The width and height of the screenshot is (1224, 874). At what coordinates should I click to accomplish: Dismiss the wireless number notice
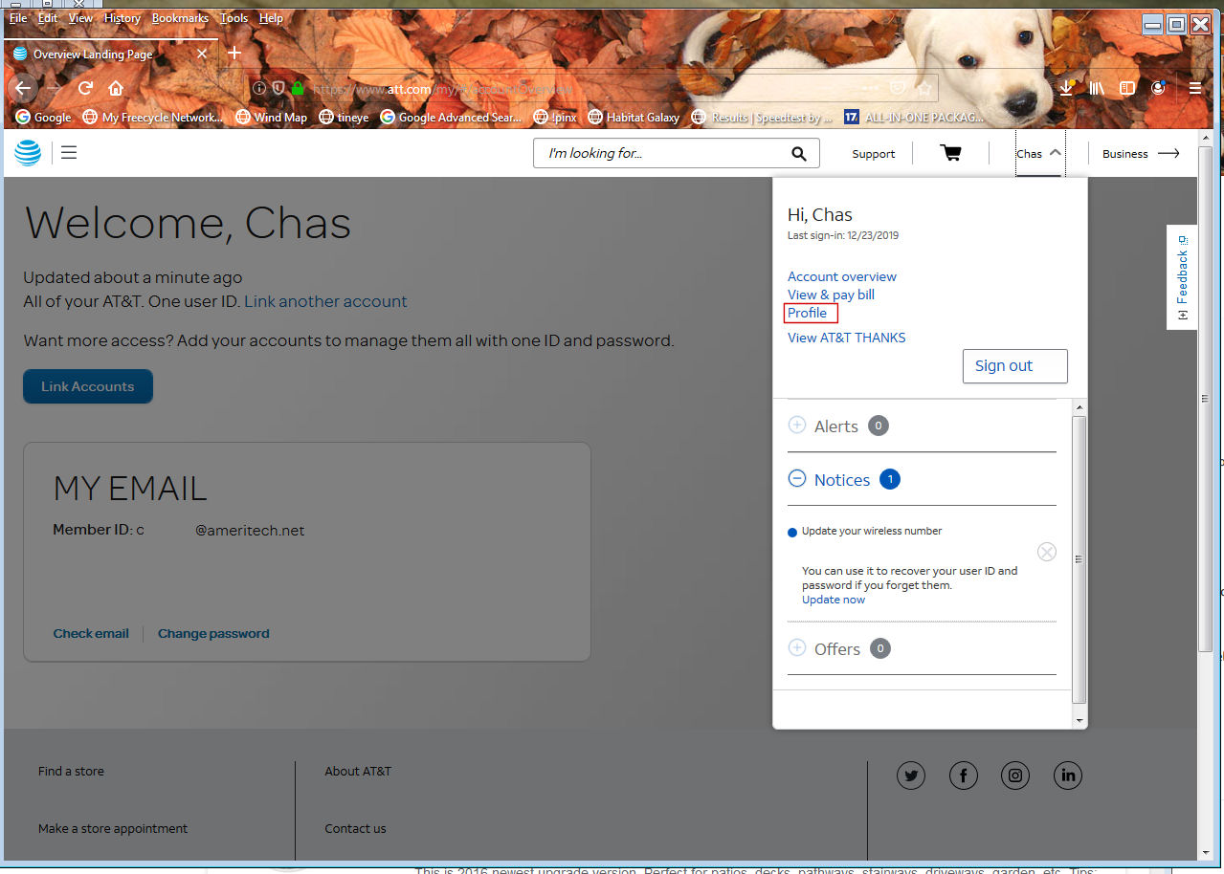(1047, 552)
